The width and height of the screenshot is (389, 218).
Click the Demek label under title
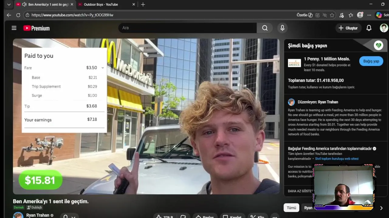tap(19, 207)
